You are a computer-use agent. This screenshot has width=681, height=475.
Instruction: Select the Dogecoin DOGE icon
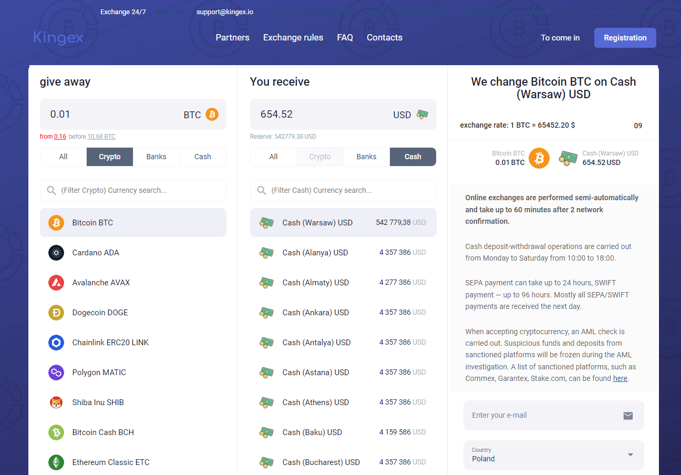[56, 313]
